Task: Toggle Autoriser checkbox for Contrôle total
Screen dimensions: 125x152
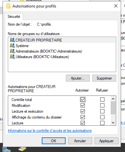Action: [x=83, y=99]
